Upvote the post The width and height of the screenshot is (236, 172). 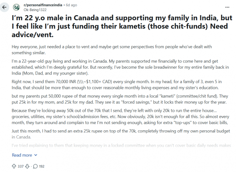14,166
